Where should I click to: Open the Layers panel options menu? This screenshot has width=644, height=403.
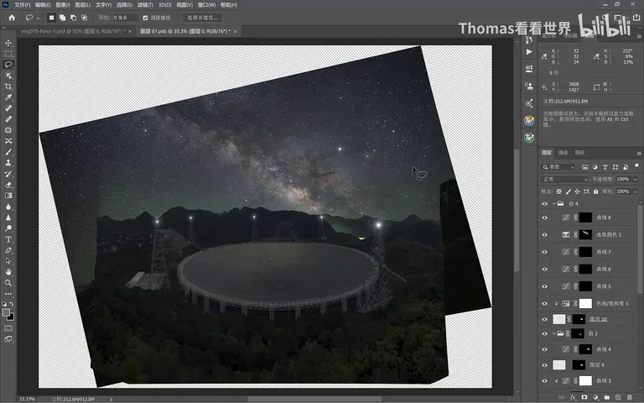pos(639,153)
